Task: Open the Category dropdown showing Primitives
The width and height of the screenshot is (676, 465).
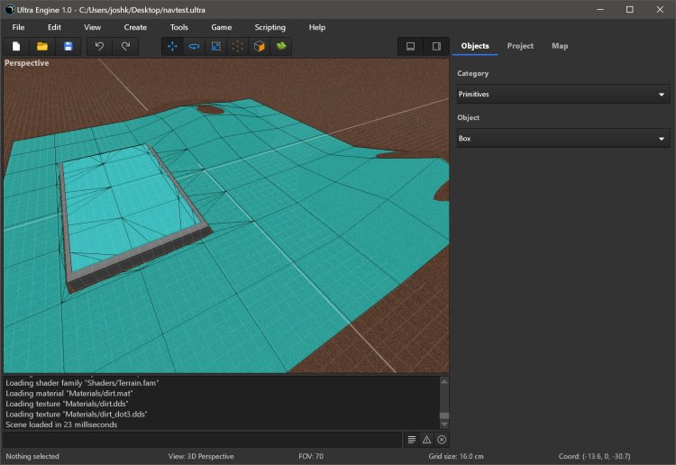Action: click(x=562, y=94)
